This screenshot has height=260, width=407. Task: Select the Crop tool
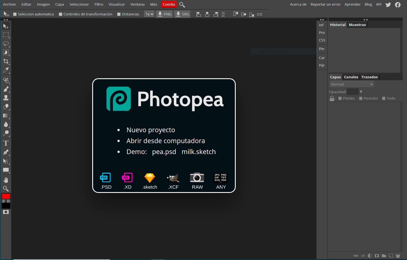pos(6,61)
